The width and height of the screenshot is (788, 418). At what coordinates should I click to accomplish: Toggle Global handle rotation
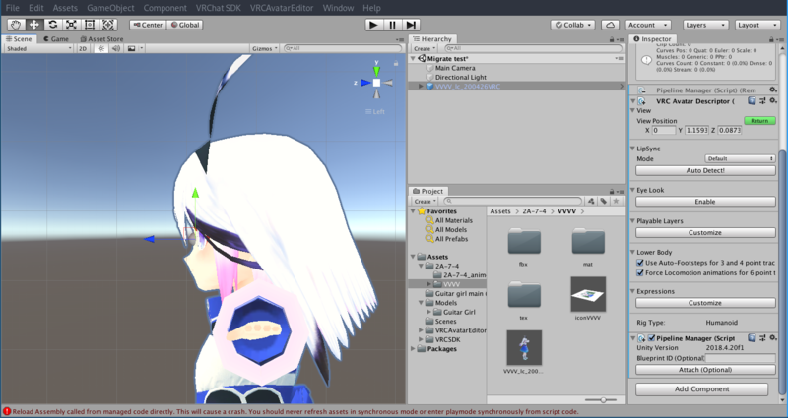tap(185, 25)
